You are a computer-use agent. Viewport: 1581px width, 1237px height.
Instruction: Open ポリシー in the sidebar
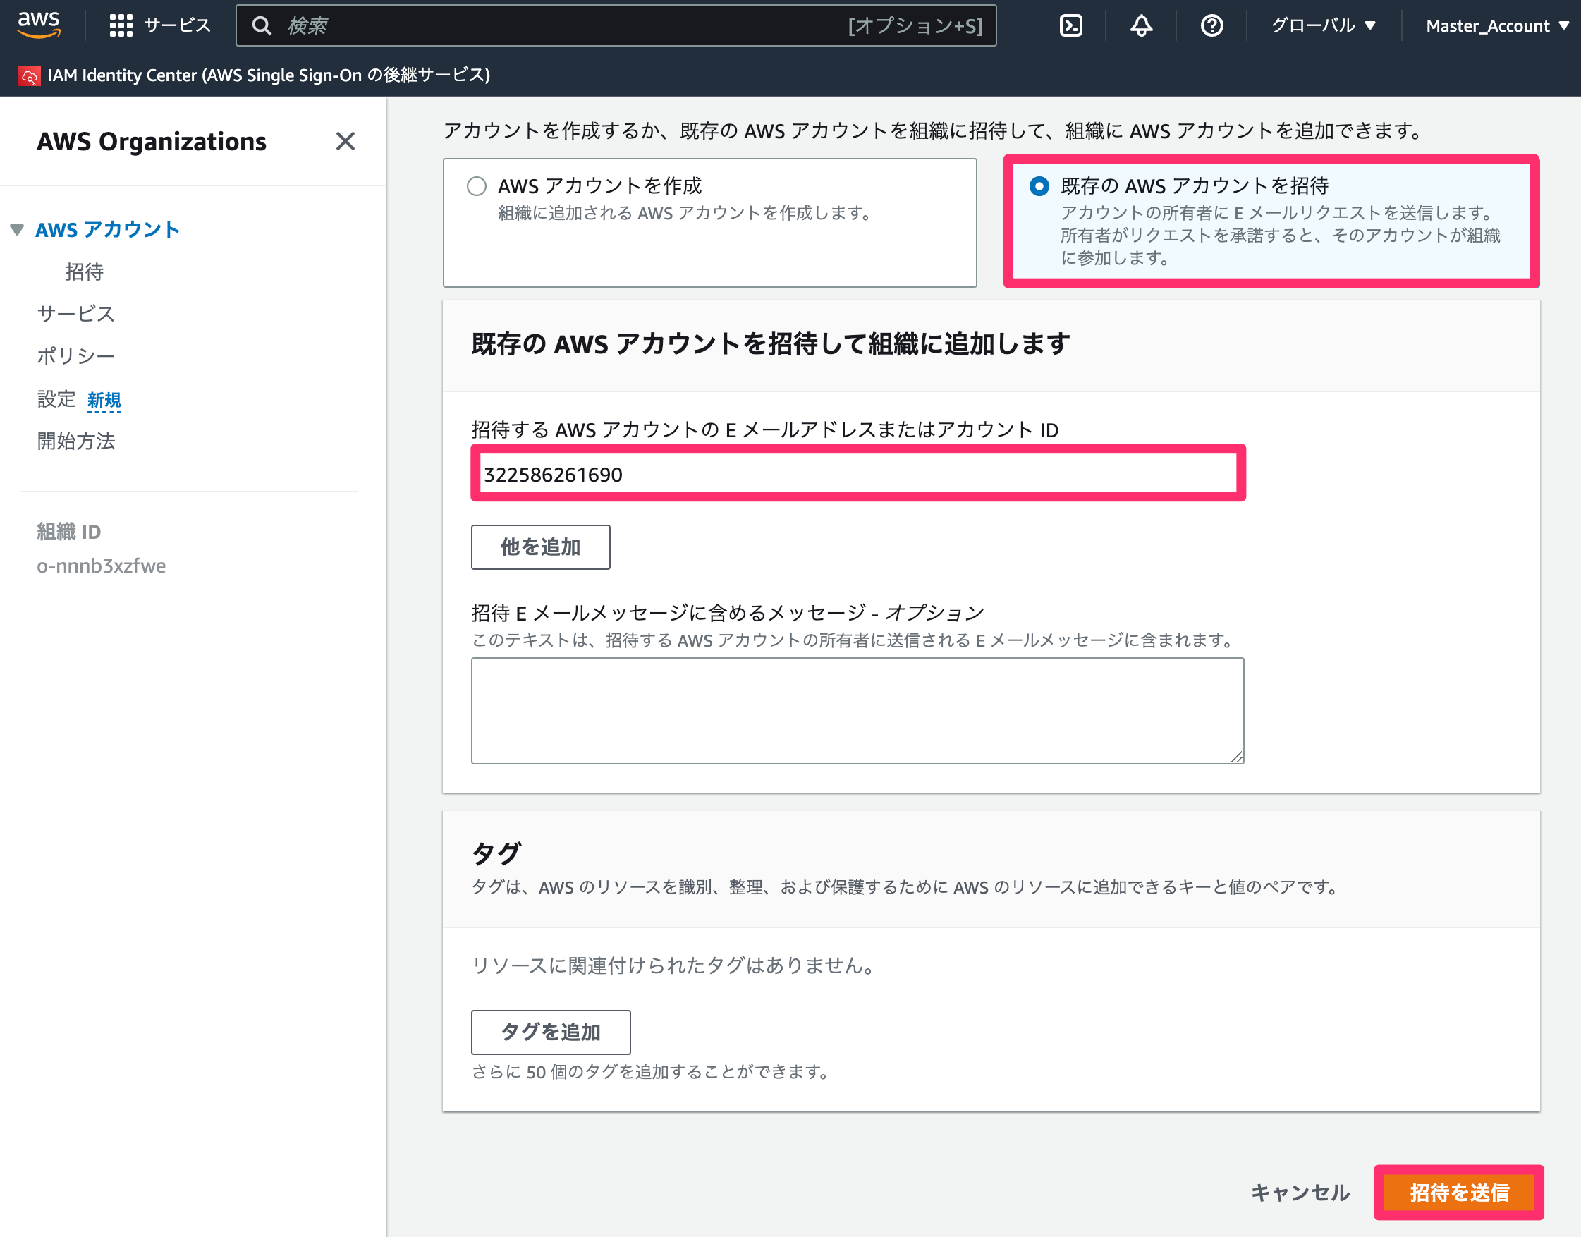76,355
